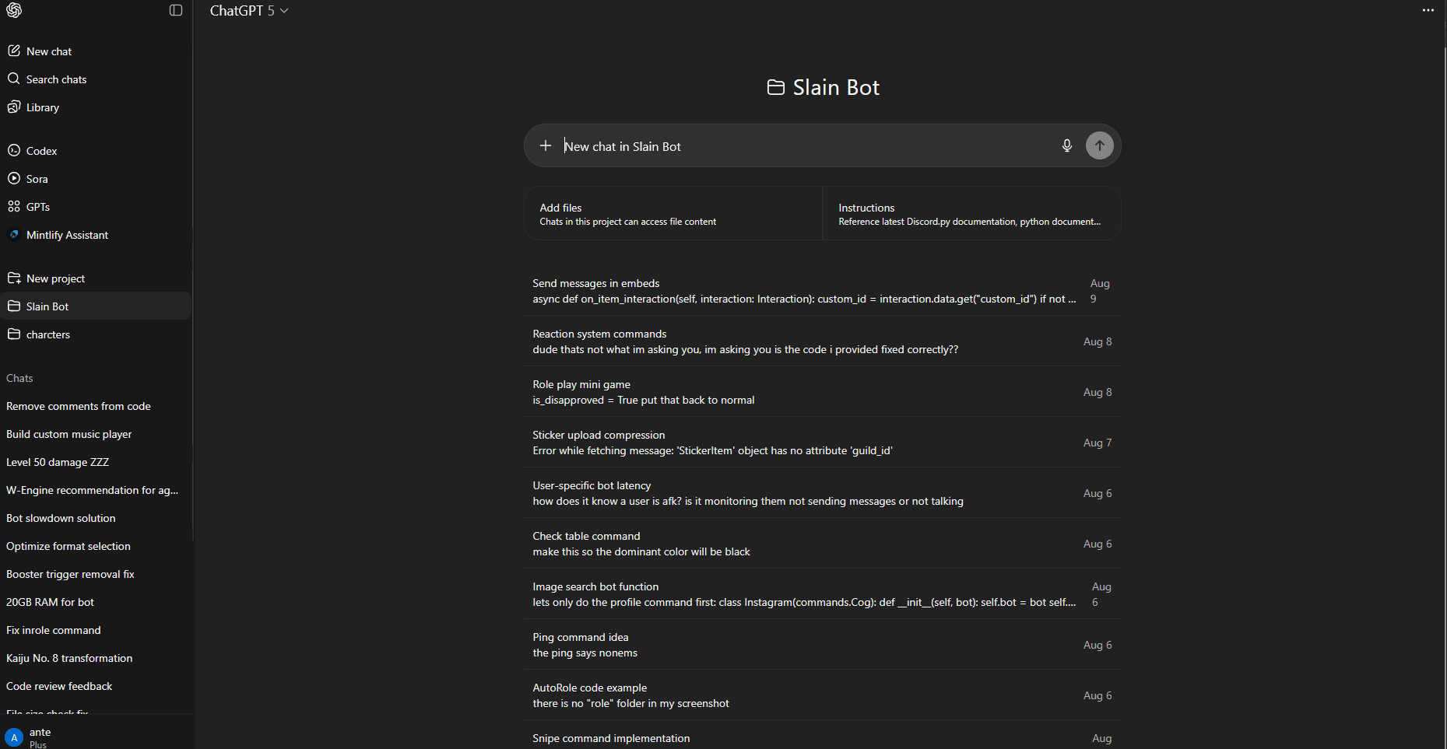Collapse the sidebar with the panel toggle

pyautogui.click(x=176, y=10)
